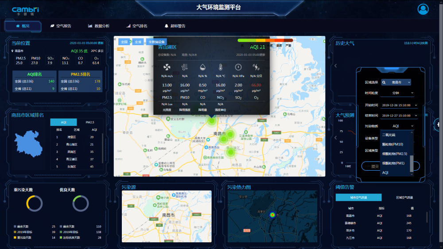Click the heat spot on 污染热力图
Viewport: 443px width, 249px height.
coord(272,215)
